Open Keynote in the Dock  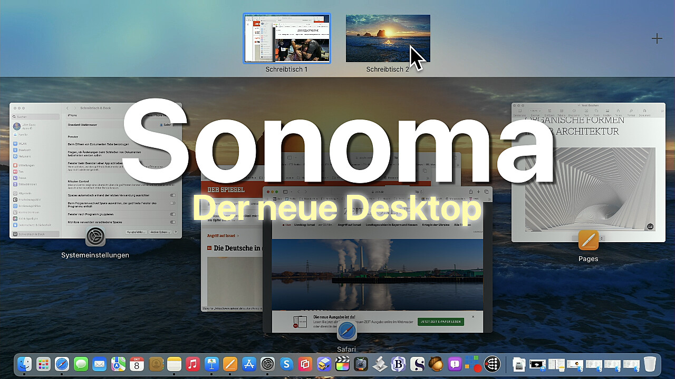(211, 364)
